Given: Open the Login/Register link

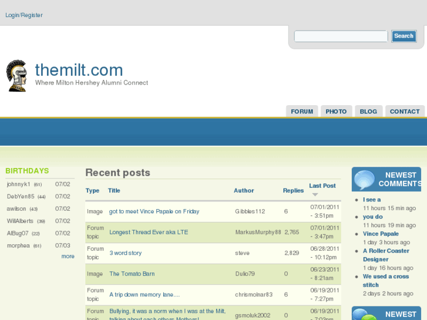Looking at the screenshot, I should (x=24, y=15).
